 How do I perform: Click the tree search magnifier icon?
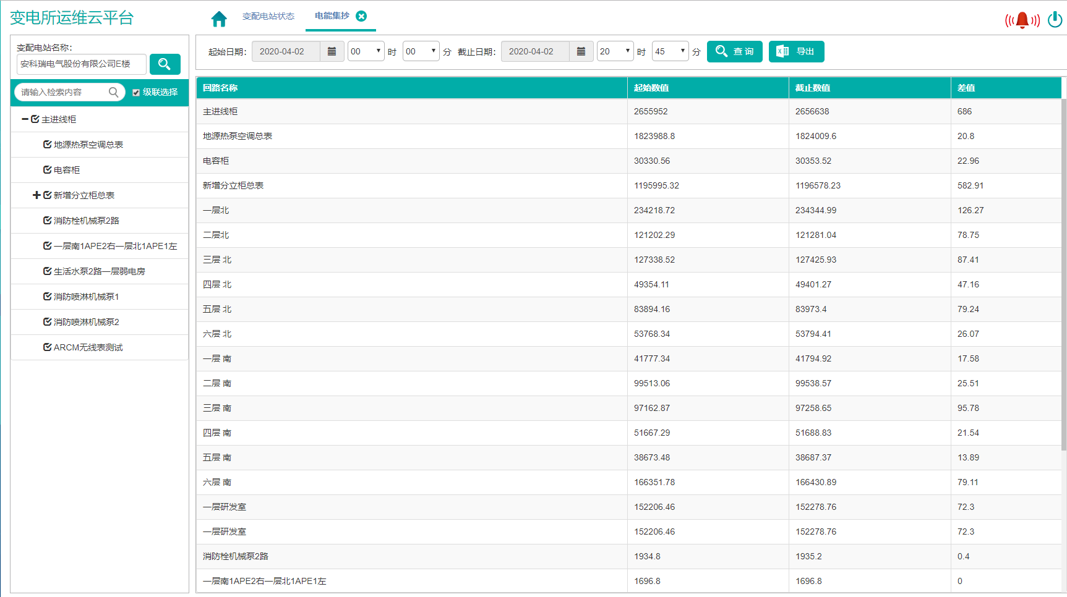[113, 92]
